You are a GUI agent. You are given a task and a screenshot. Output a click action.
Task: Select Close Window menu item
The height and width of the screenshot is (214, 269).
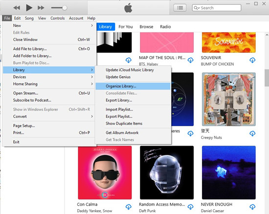tap(49, 40)
